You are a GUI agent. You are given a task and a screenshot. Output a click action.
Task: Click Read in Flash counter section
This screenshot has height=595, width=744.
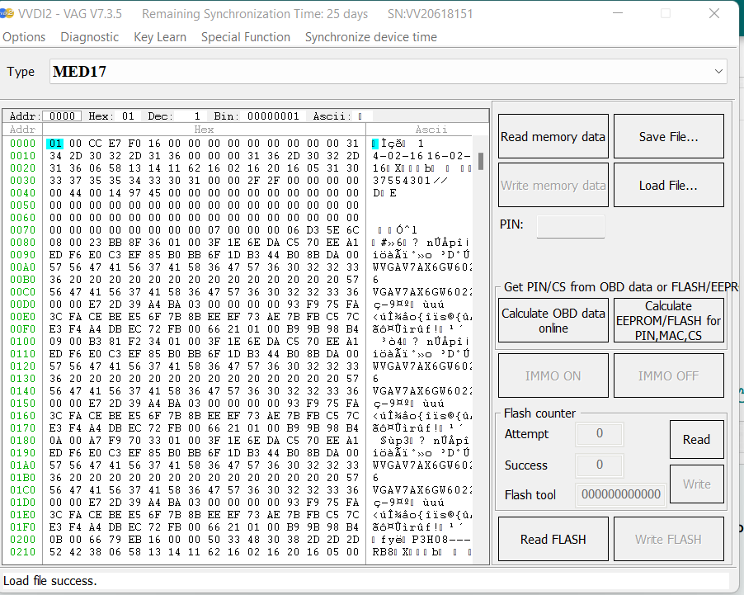(x=696, y=440)
